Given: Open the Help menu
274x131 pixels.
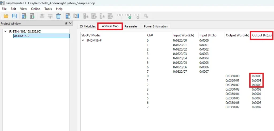Looking at the screenshot, I should click(x=59, y=9).
